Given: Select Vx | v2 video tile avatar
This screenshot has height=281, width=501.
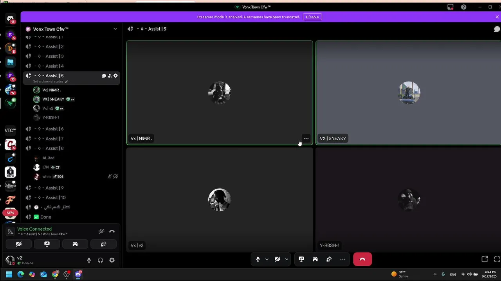Looking at the screenshot, I should pos(219,200).
